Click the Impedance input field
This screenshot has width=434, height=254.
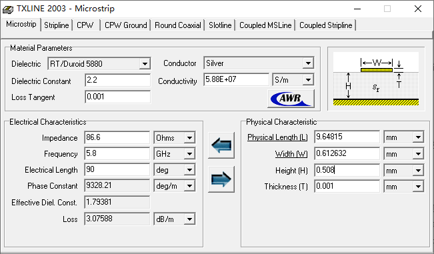click(x=117, y=137)
